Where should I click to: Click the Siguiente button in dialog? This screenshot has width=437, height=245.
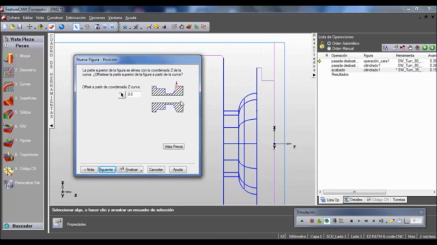(x=107, y=169)
